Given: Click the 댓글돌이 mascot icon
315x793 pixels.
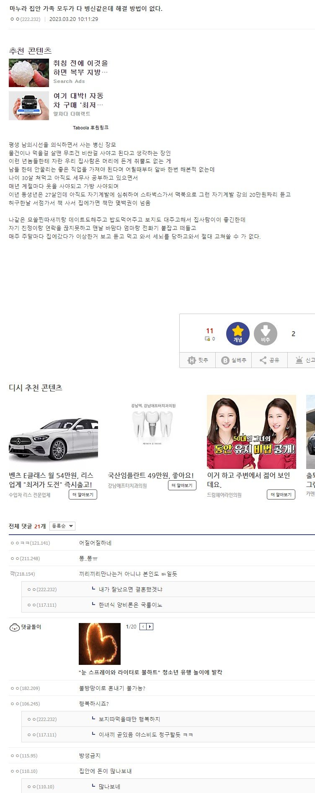Looking at the screenshot, I should point(14,627).
